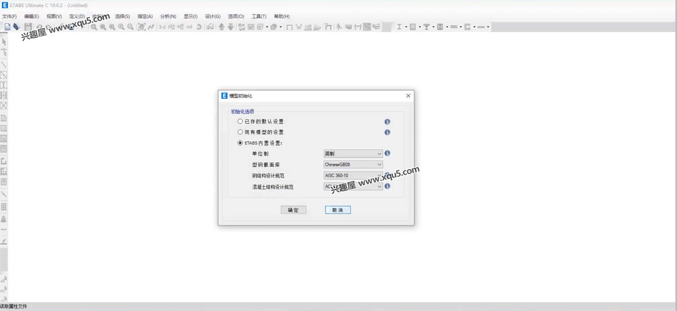Open the 型钢截面库 dropdown showing ChineseGB08
This screenshot has height=311, width=677.
click(353, 164)
